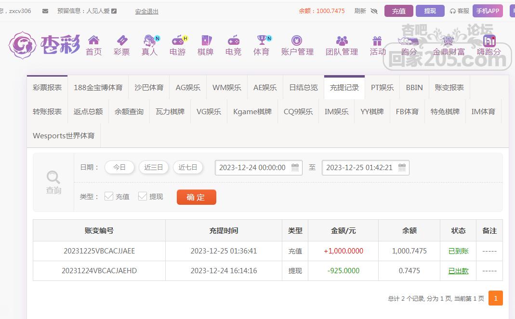This screenshot has height=319, width=515.
Task: Toggle the 充值 type checkbox
Action: click(109, 196)
